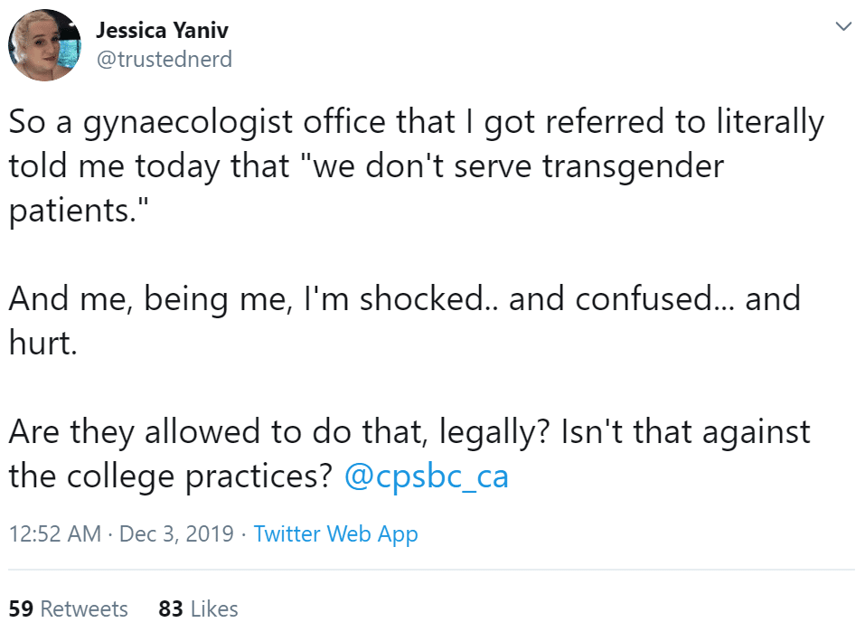Open the tweet options chevron menu

tap(843, 26)
